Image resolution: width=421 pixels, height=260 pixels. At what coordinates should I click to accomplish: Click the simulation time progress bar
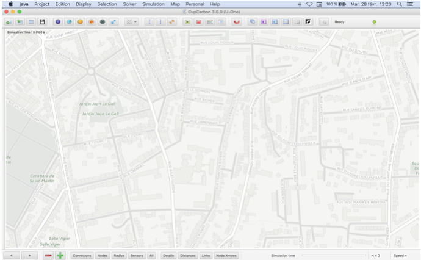[x=333, y=255]
